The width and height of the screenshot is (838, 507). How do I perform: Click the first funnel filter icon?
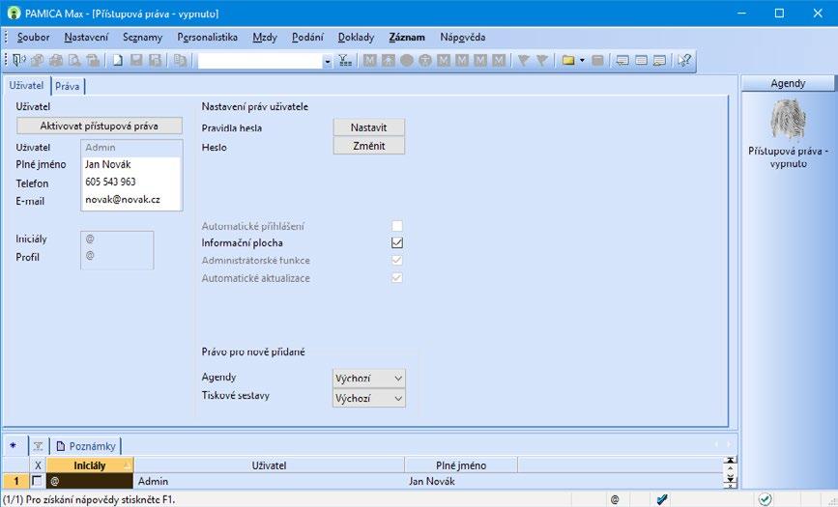(x=523, y=61)
